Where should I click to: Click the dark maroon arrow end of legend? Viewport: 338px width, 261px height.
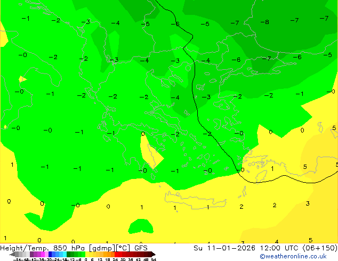click(153, 254)
